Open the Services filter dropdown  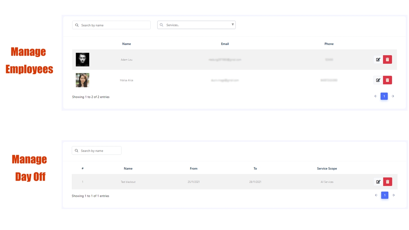coord(197,25)
